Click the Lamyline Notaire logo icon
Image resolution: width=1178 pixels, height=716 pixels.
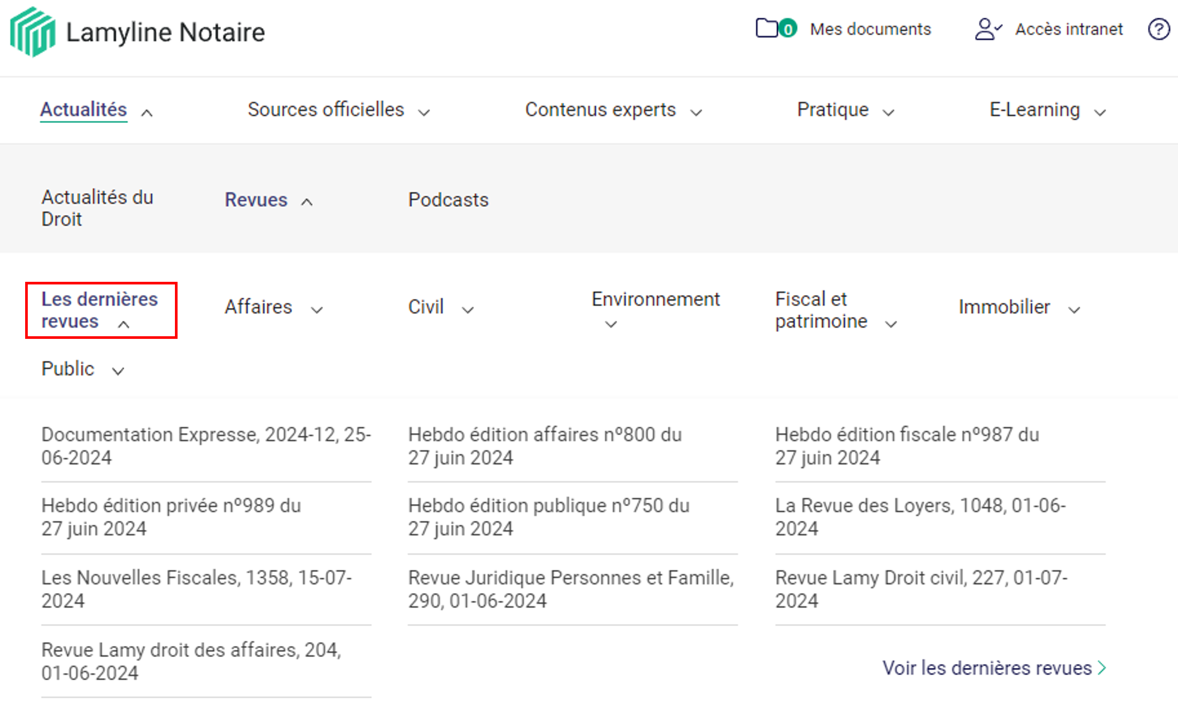tap(33, 32)
